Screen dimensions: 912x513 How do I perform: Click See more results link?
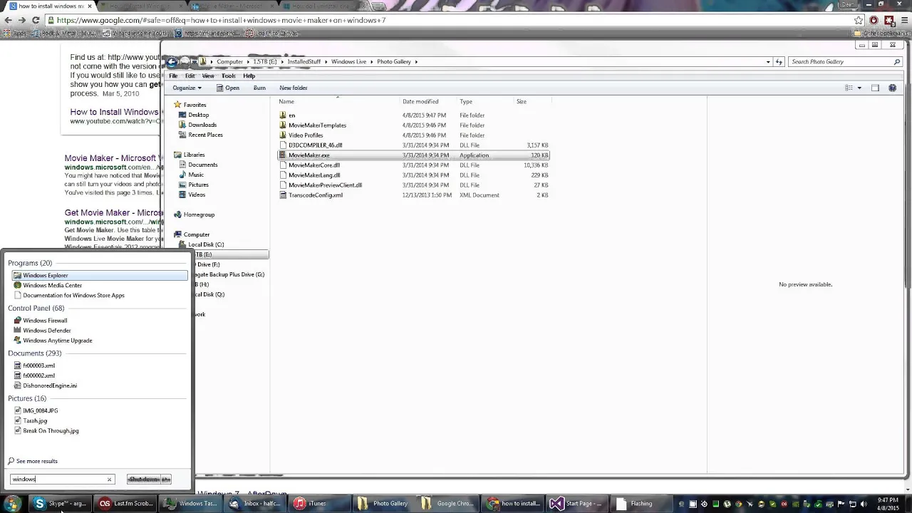pyautogui.click(x=33, y=461)
